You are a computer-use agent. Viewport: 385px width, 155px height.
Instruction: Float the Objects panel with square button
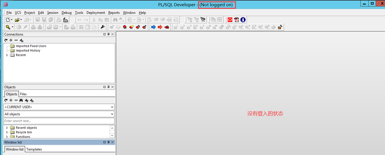tap(104, 87)
